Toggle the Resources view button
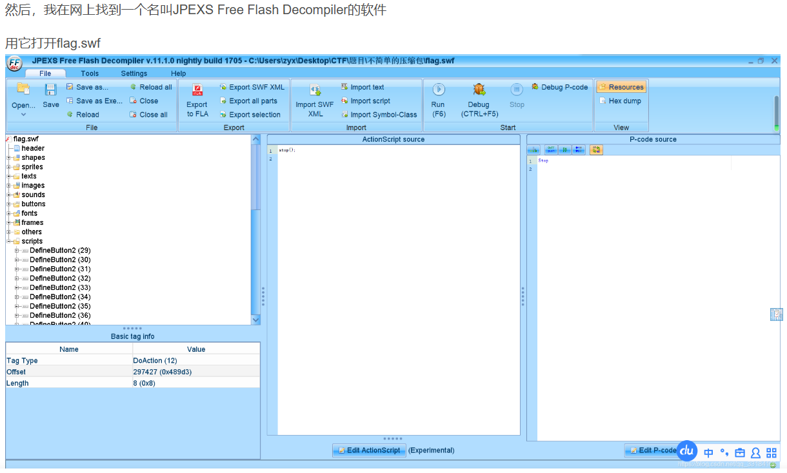This screenshot has width=787, height=473. pos(621,87)
